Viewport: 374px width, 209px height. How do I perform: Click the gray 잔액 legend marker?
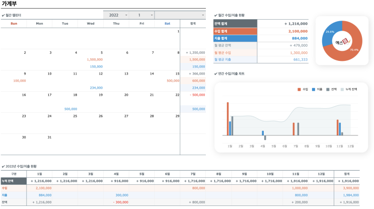[328, 89]
